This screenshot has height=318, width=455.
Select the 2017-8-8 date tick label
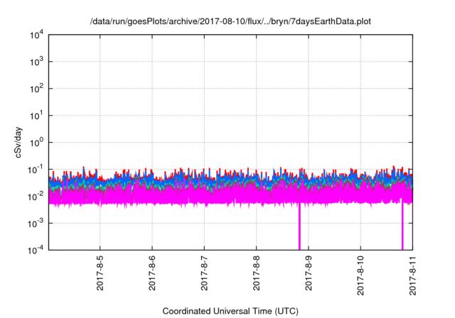[256, 273]
